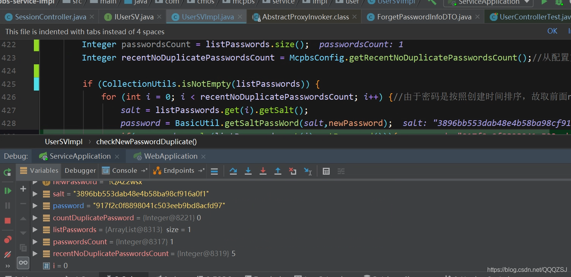Open Evaluate Expression calculator icon

[x=326, y=171]
